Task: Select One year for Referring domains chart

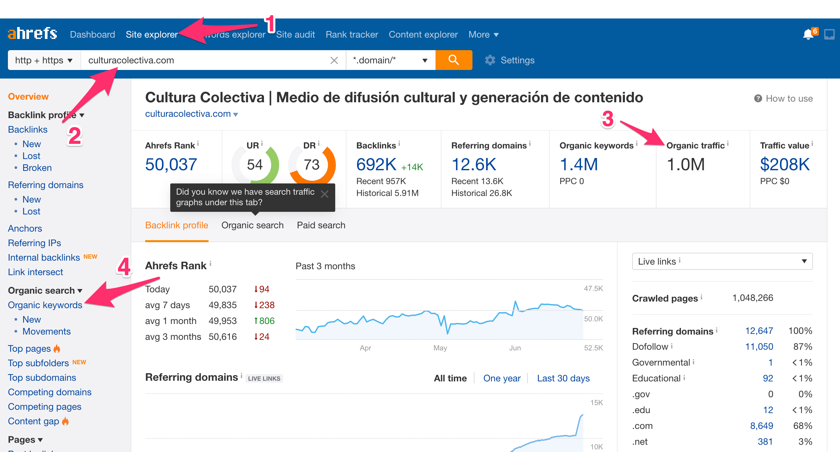Action: tap(502, 378)
